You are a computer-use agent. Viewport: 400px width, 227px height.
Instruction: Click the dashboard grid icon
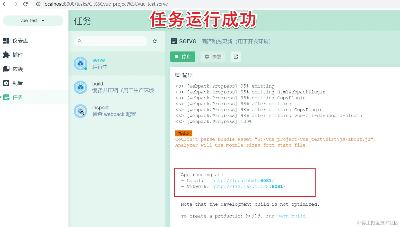click(x=6, y=41)
